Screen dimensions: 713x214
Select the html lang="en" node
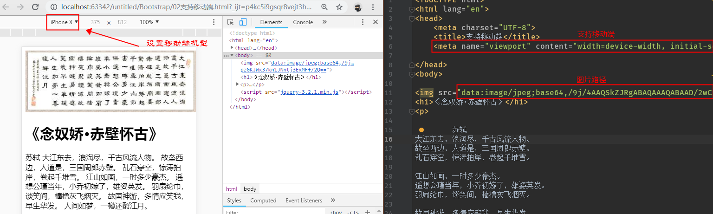pos(251,40)
